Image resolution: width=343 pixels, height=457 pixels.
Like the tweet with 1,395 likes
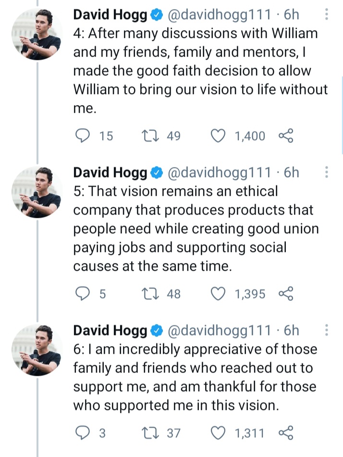[219, 294]
